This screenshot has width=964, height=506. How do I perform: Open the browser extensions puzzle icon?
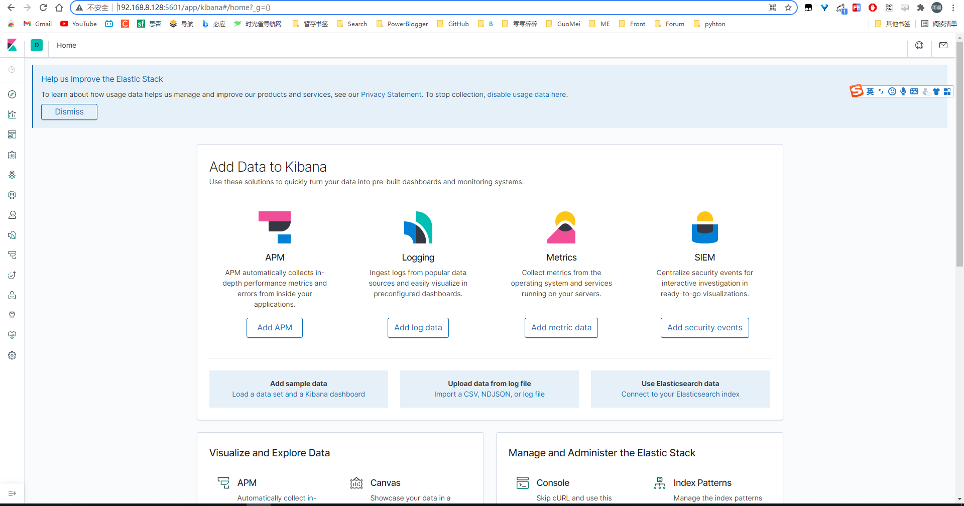click(x=921, y=8)
